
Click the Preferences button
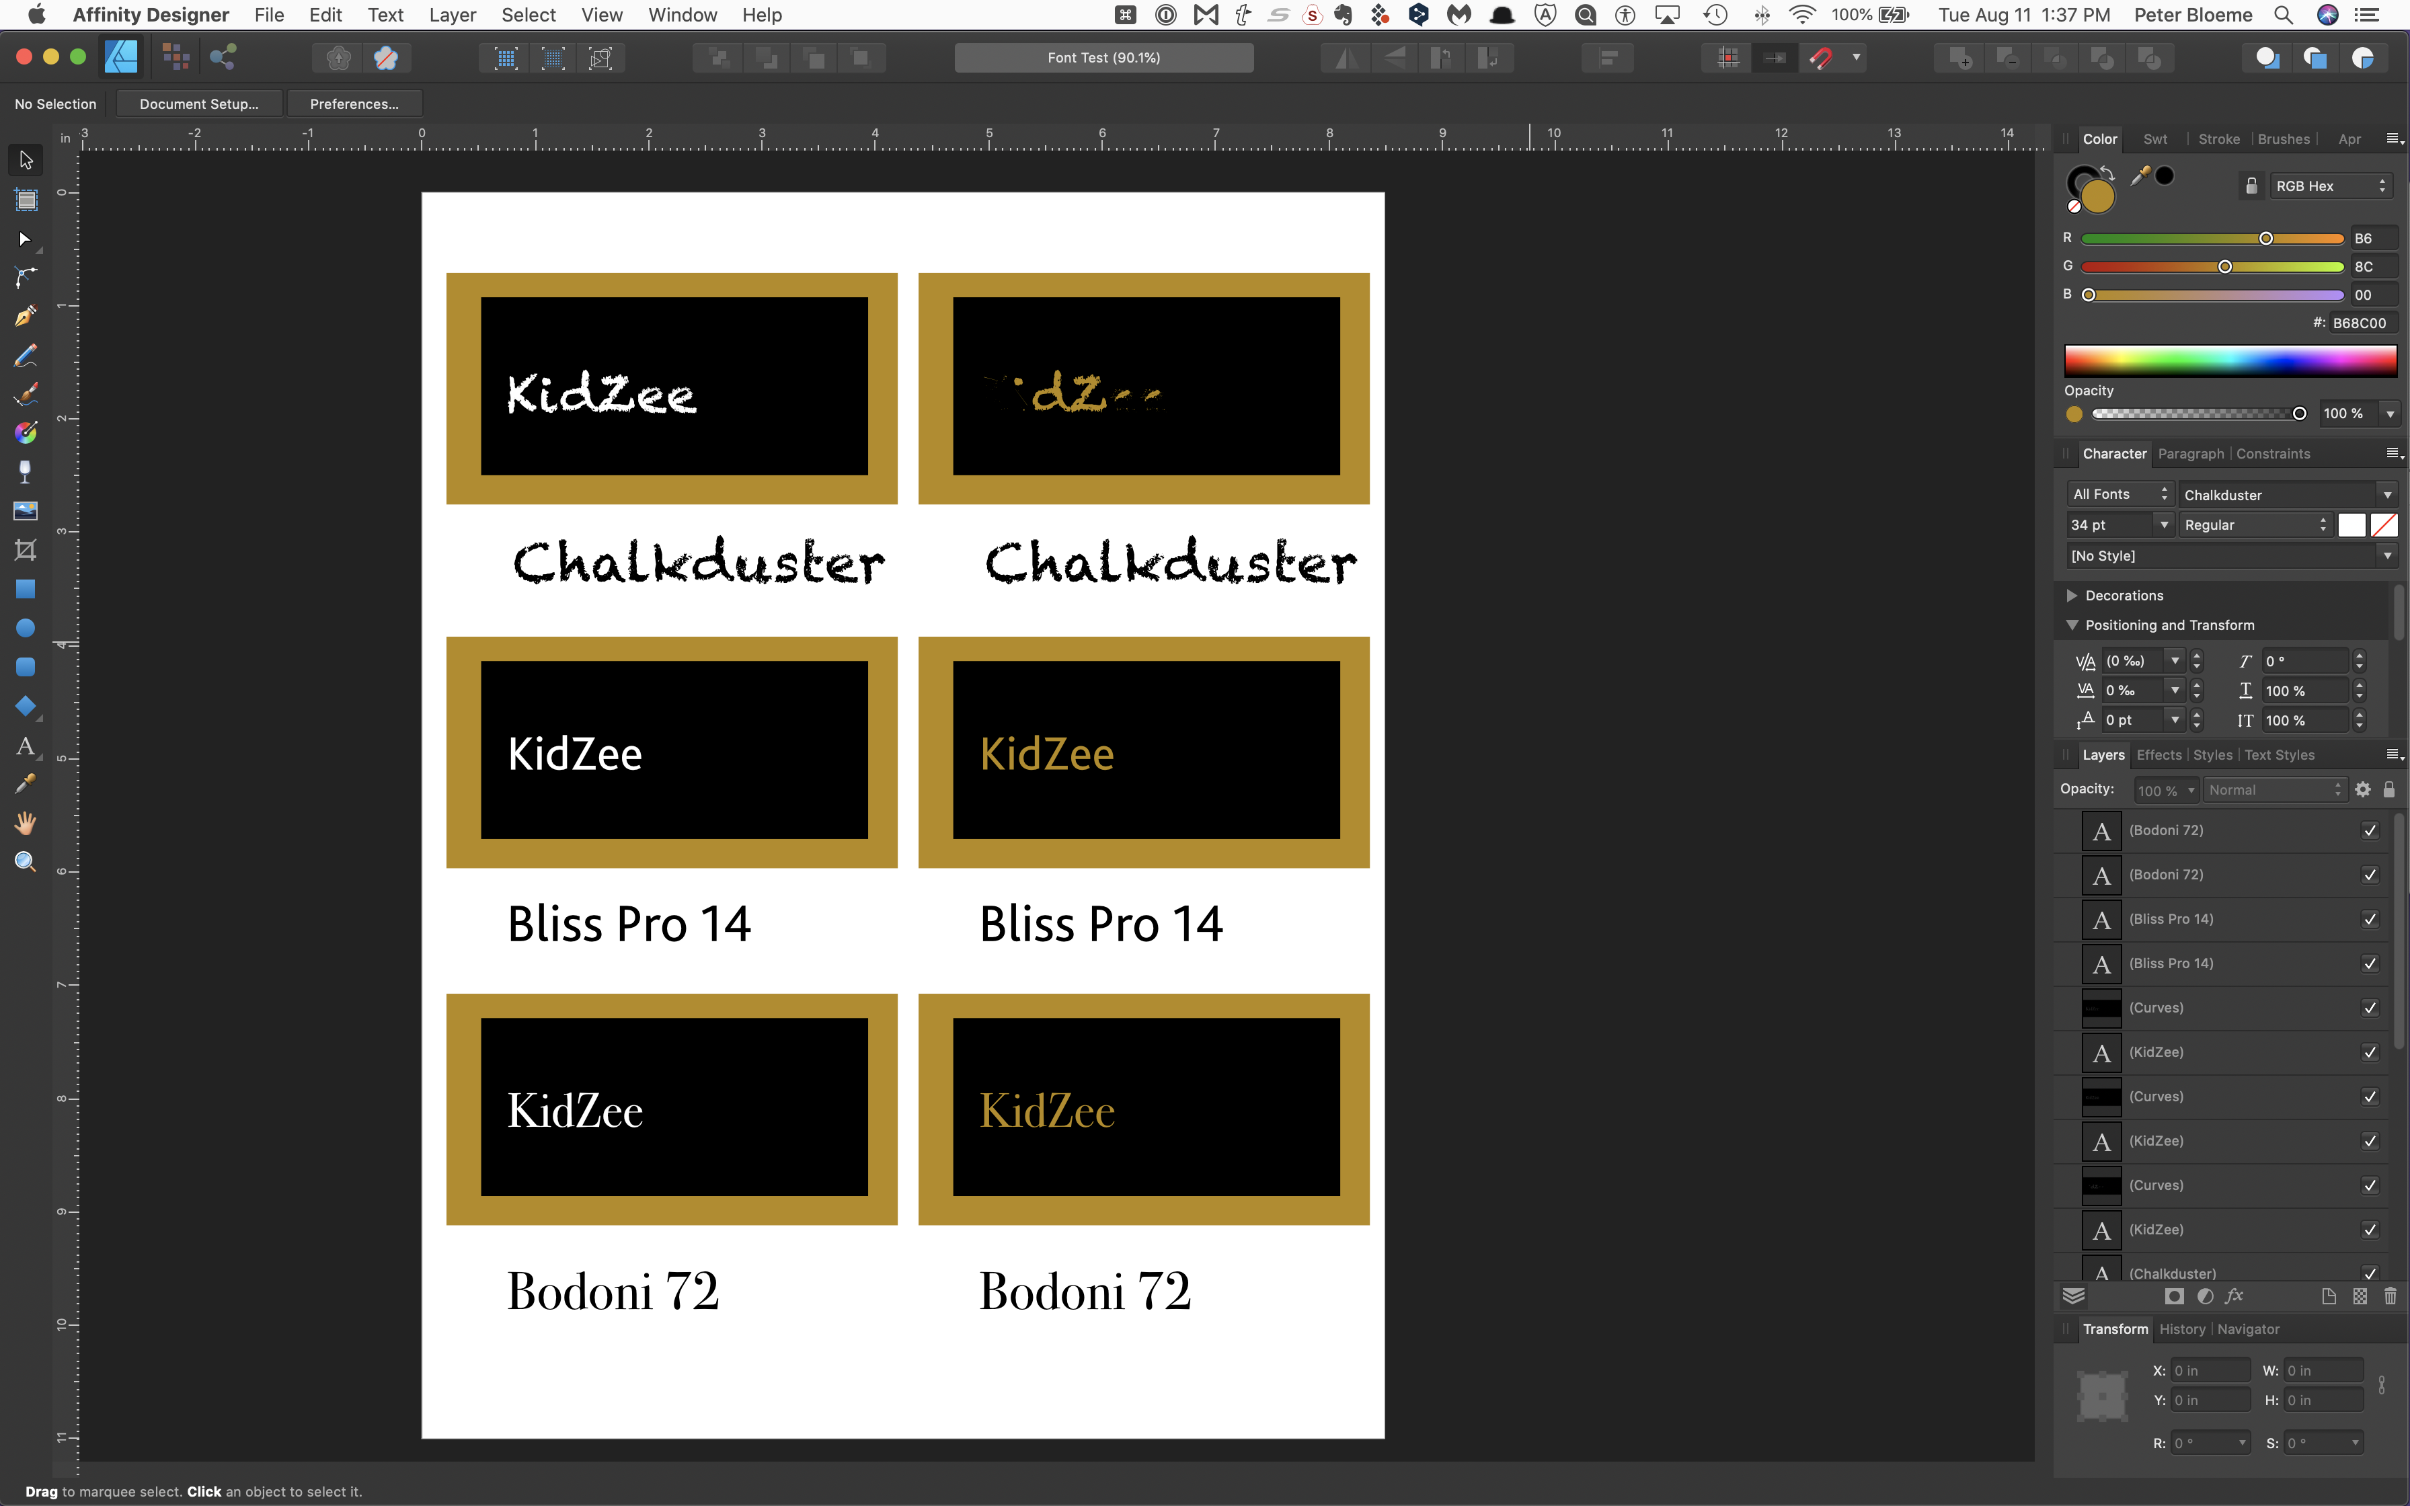(354, 104)
